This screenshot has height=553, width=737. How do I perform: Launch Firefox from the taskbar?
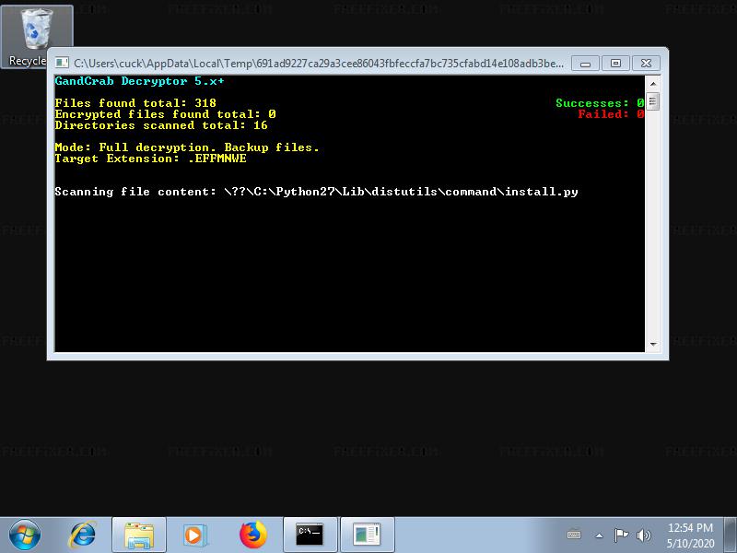(252, 535)
